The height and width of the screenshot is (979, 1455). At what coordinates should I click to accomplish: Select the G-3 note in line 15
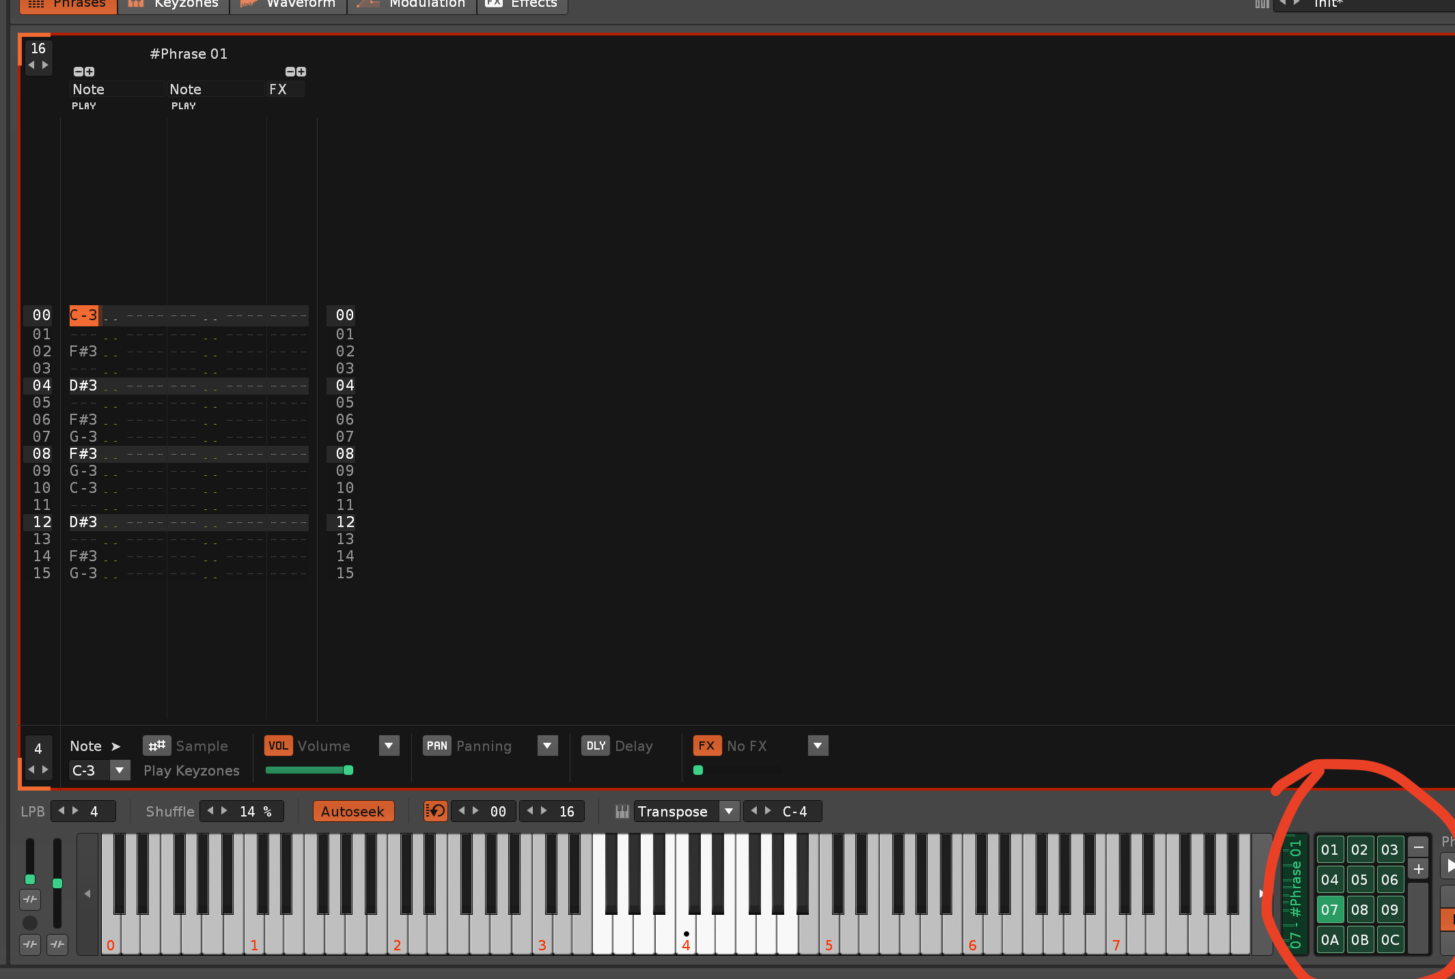tap(83, 573)
